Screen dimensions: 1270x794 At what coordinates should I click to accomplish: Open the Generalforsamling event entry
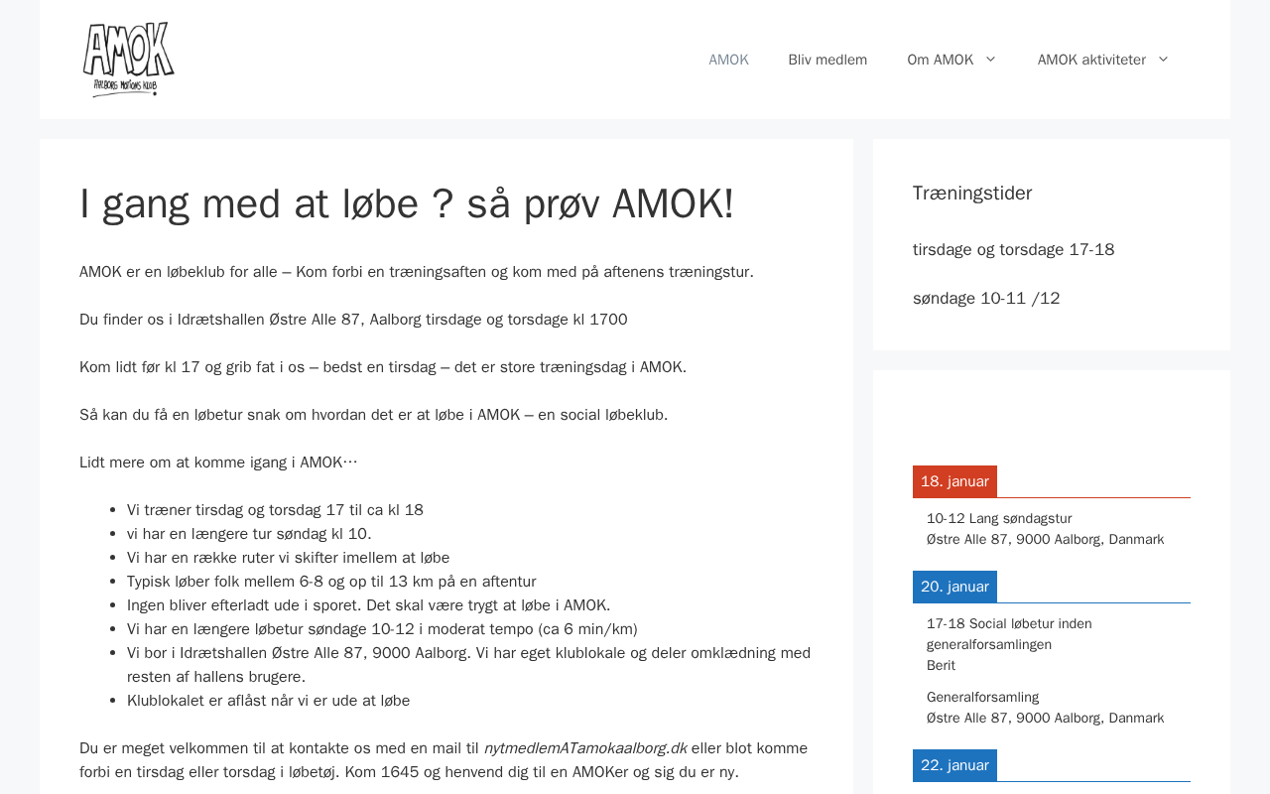tap(982, 697)
